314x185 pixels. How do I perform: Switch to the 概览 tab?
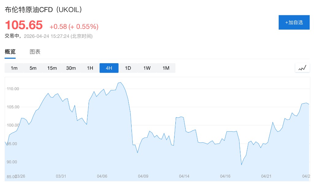click(10, 52)
